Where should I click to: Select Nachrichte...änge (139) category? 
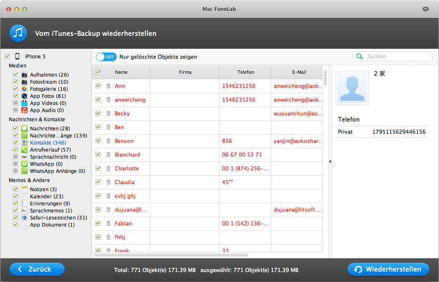point(58,135)
